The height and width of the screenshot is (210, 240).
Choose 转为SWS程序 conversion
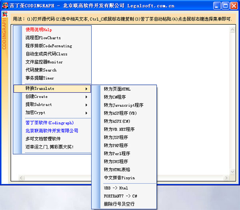pos(124,162)
